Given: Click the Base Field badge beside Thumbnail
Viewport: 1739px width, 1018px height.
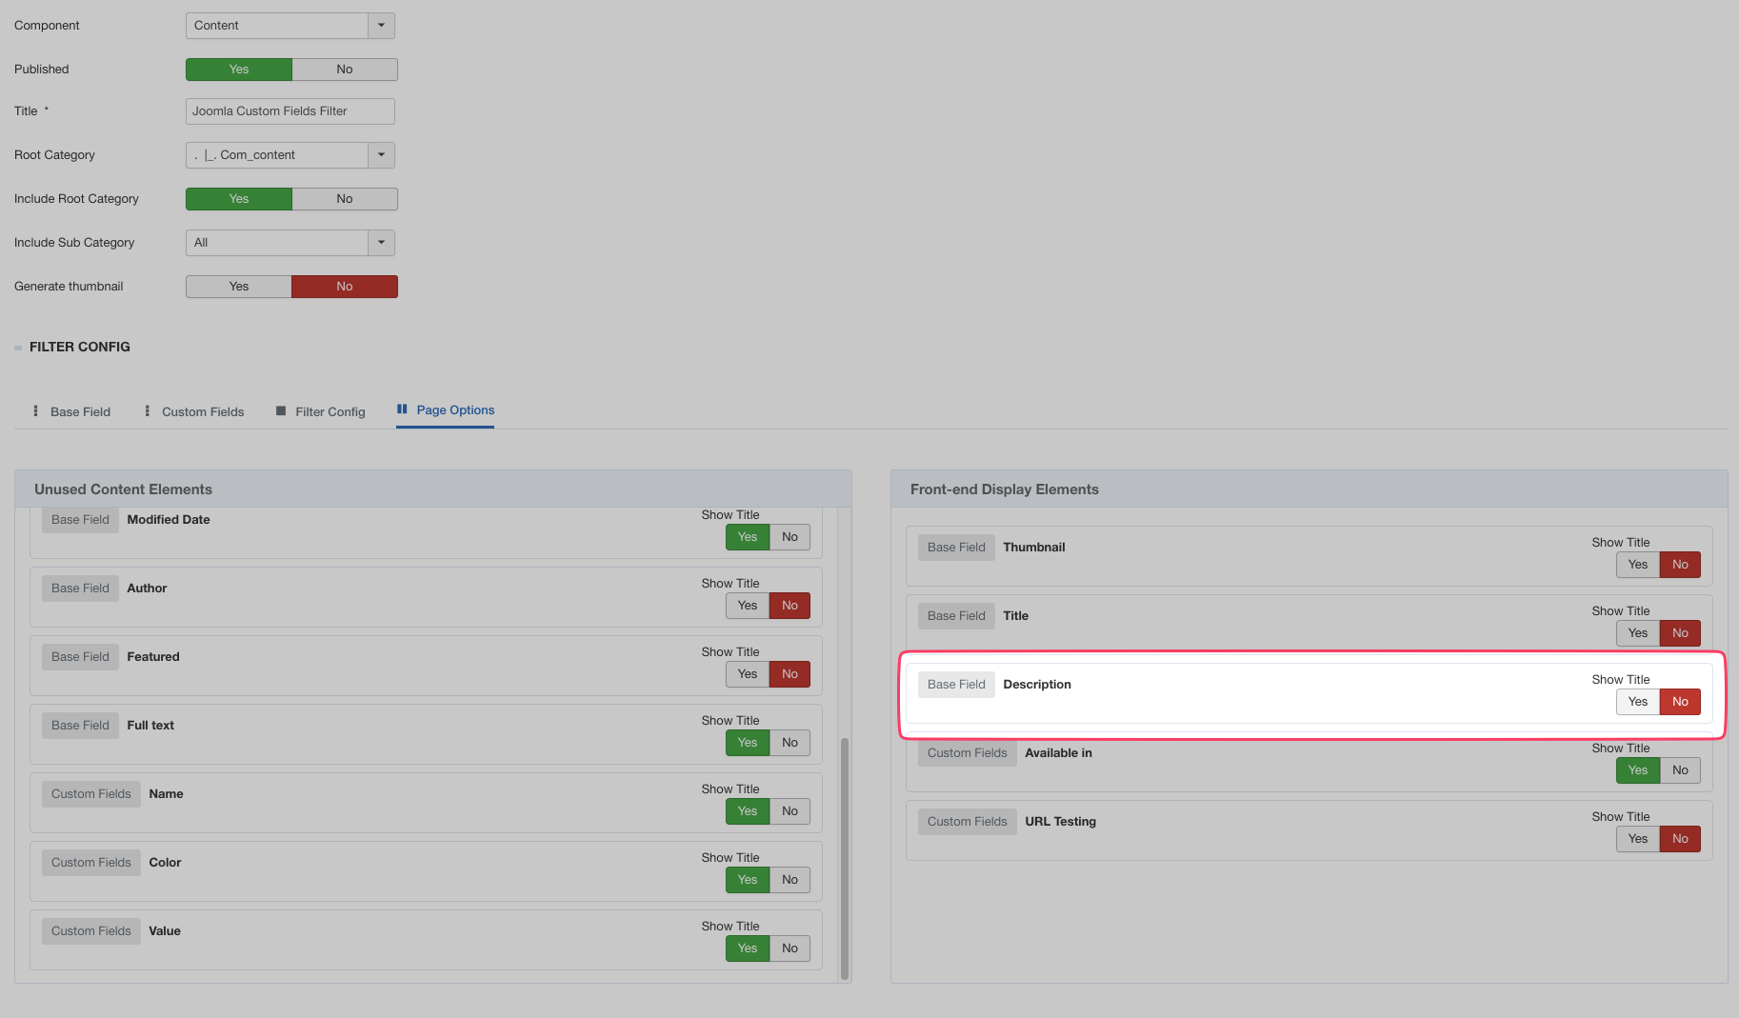Looking at the screenshot, I should 956,548.
